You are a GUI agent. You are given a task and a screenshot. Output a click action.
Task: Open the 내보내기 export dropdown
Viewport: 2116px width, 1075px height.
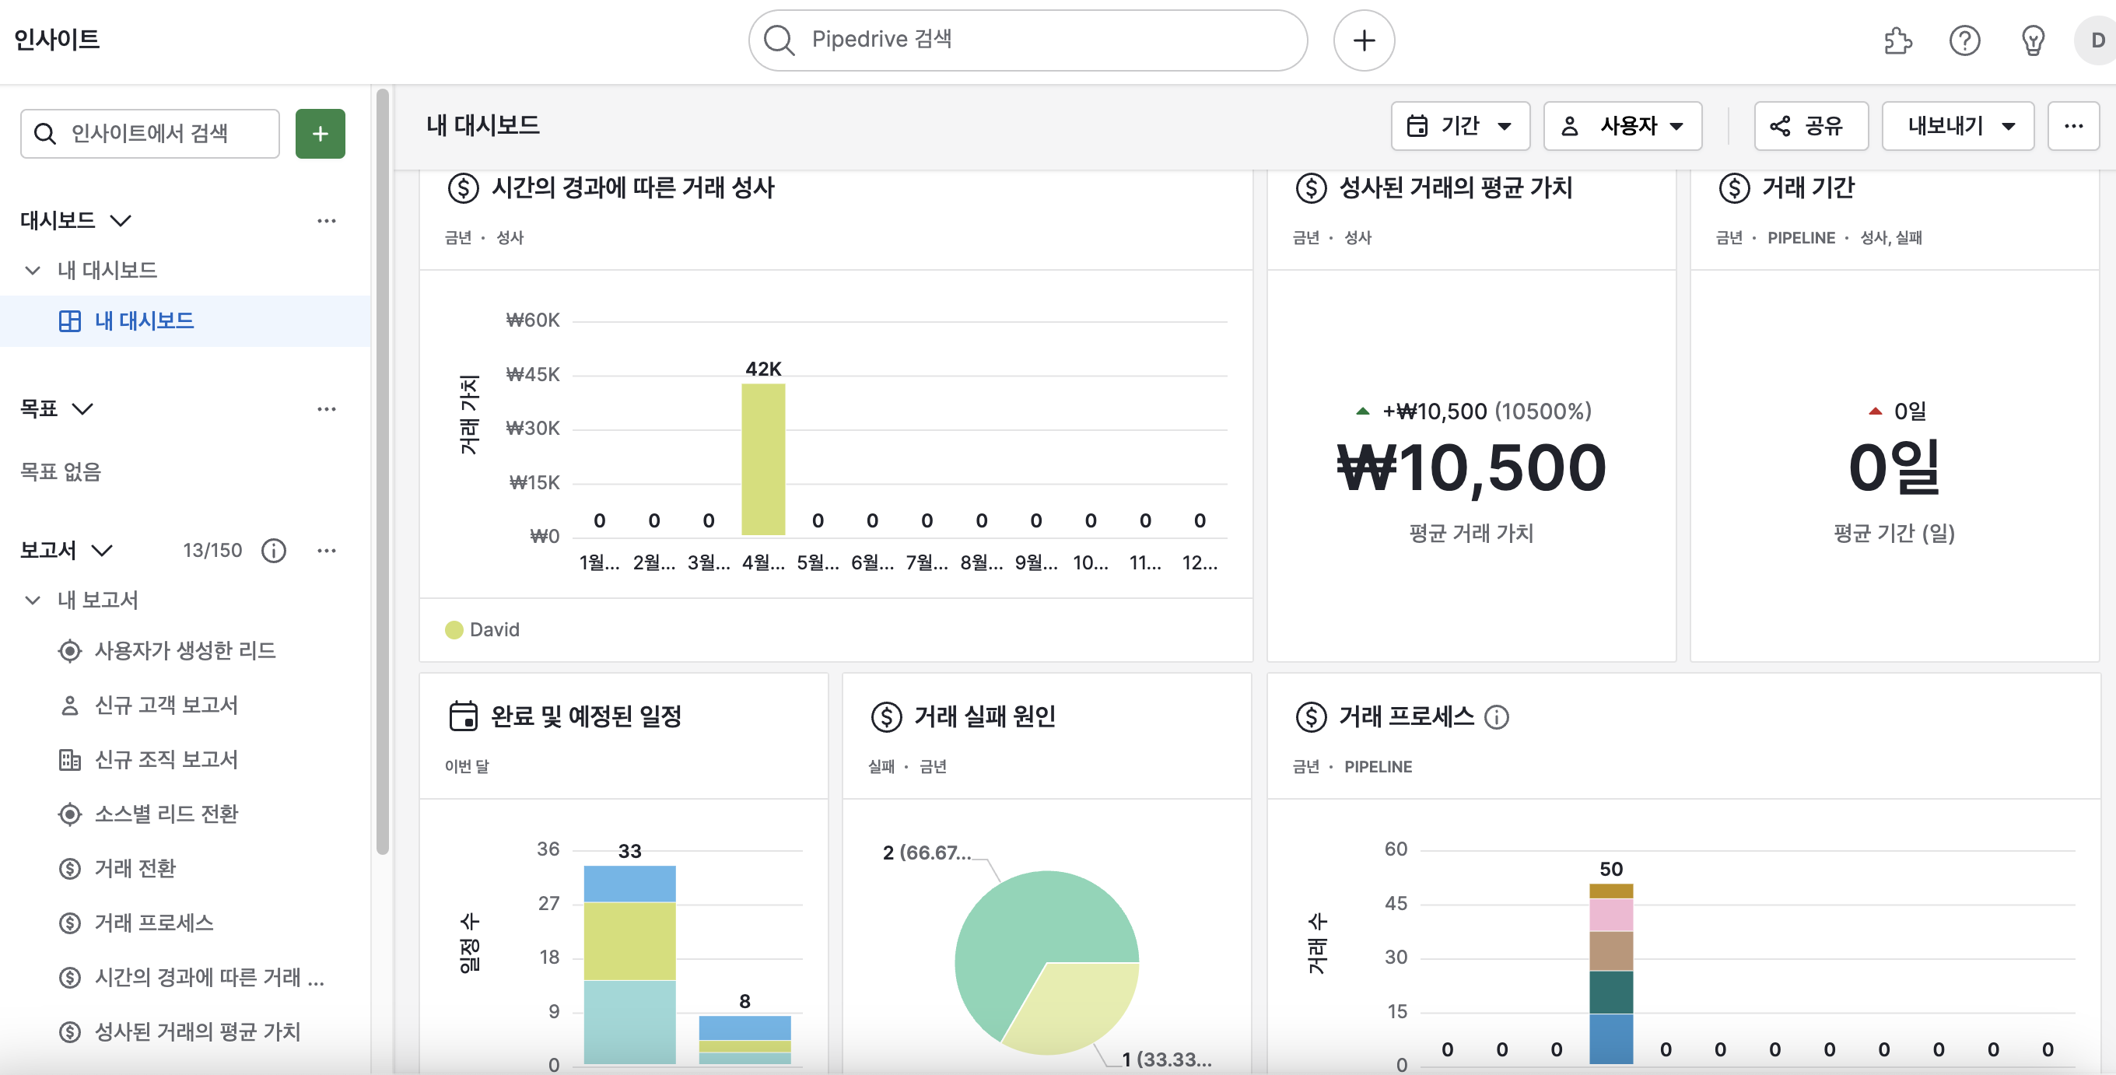1957,126
